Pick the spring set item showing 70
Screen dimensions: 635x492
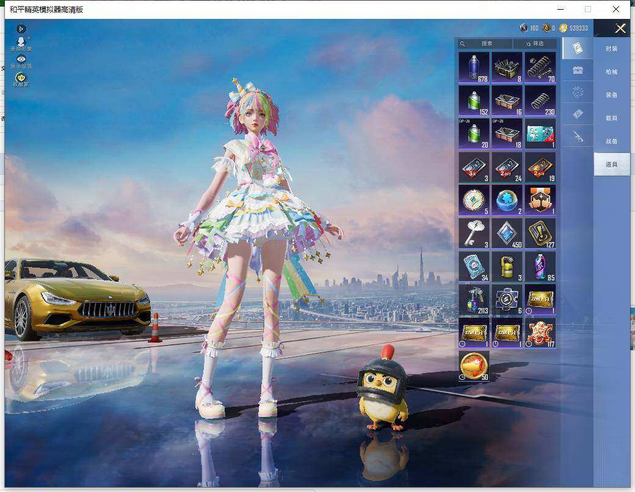(540, 67)
